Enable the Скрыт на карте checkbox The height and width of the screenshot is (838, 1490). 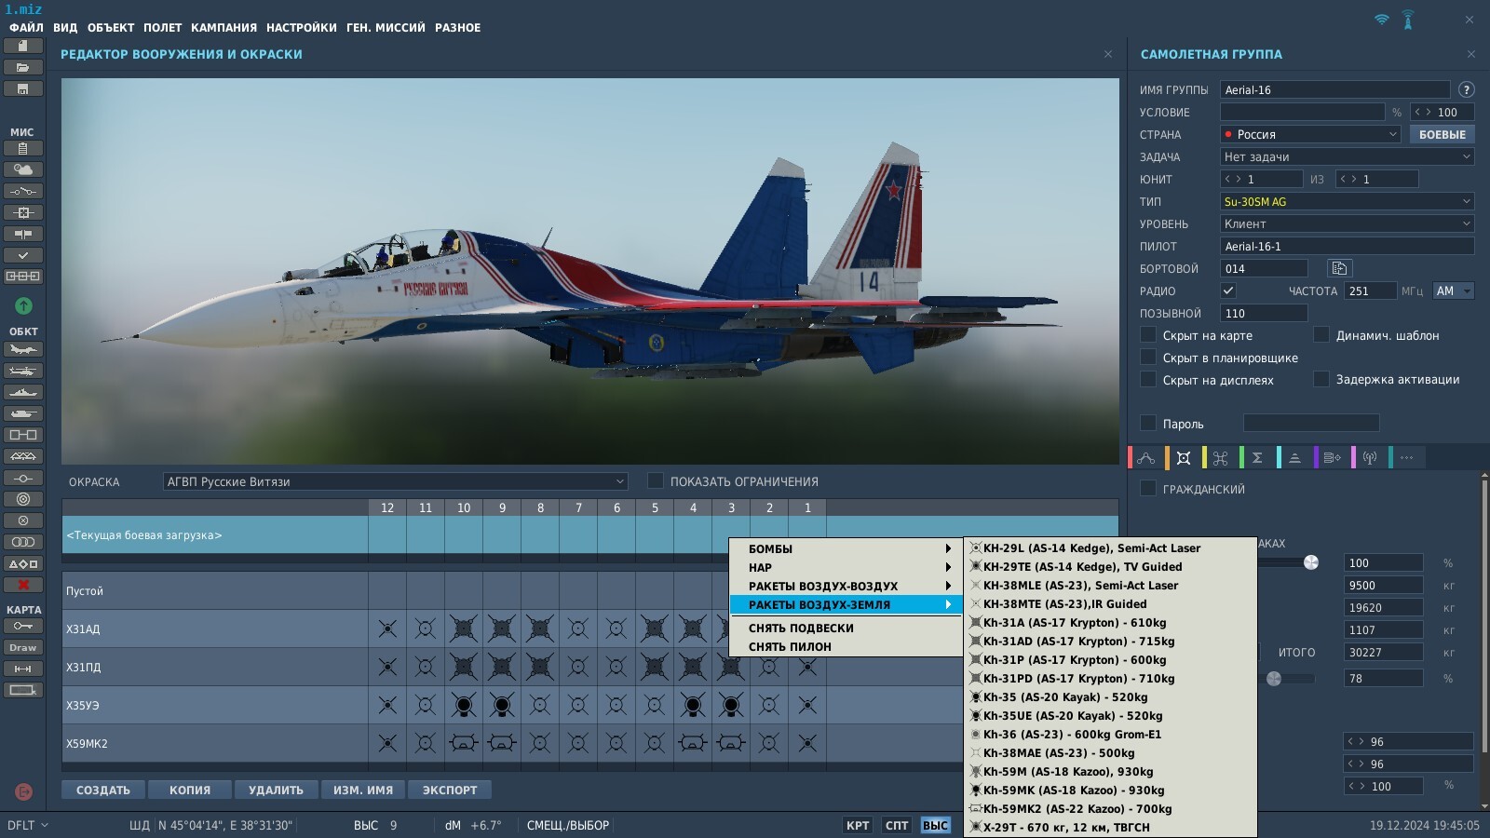pos(1148,335)
